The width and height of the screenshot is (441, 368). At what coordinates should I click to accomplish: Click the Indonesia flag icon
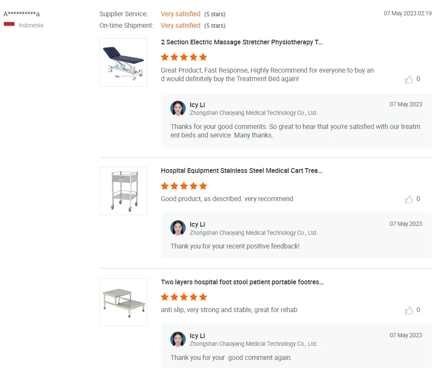pos(9,25)
